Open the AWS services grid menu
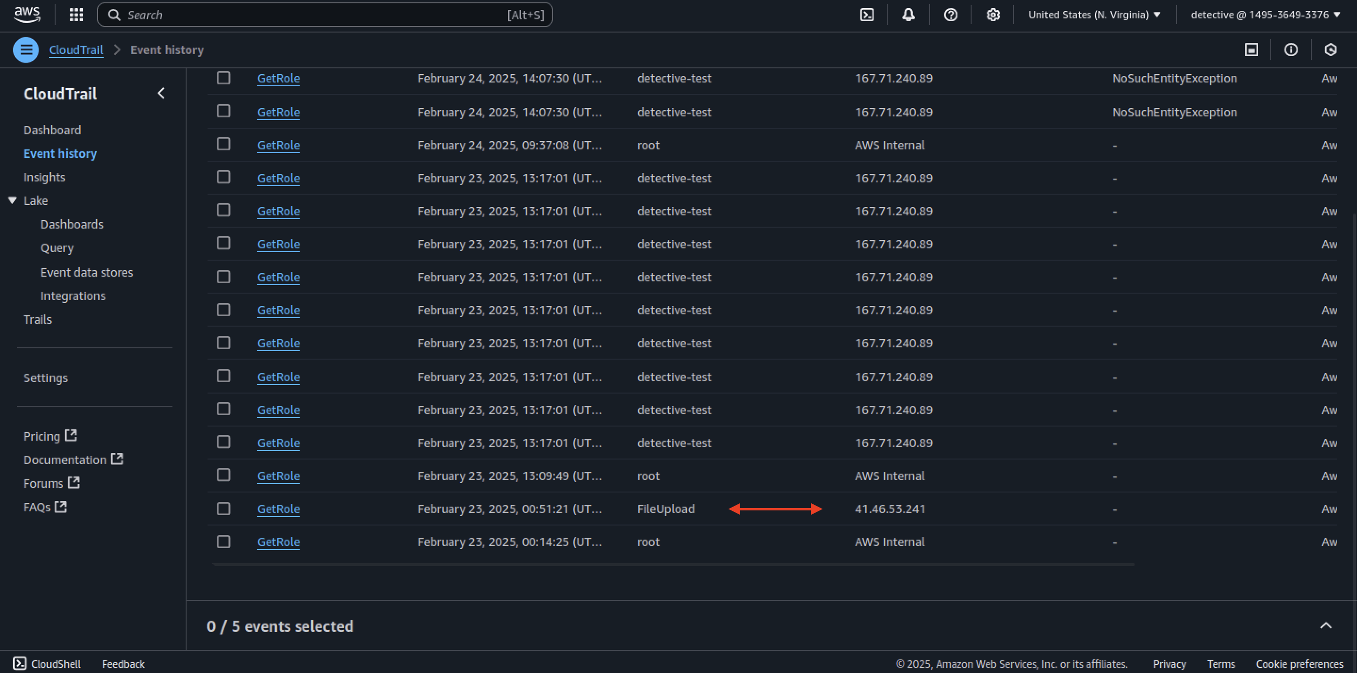 tap(76, 15)
